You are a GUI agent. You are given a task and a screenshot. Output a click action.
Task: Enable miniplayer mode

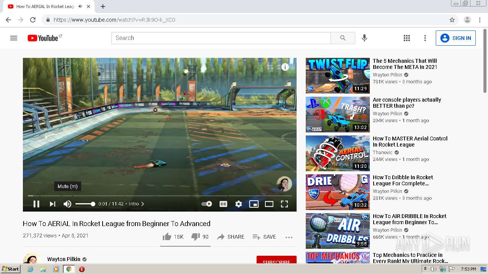coord(254,204)
